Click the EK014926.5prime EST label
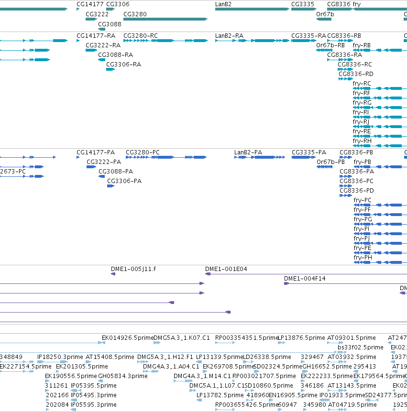407x412 pixels. (x=128, y=338)
